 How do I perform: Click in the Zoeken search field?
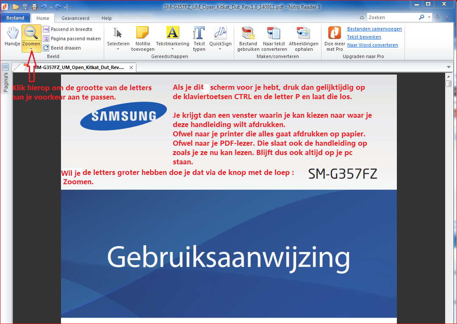coord(392,17)
